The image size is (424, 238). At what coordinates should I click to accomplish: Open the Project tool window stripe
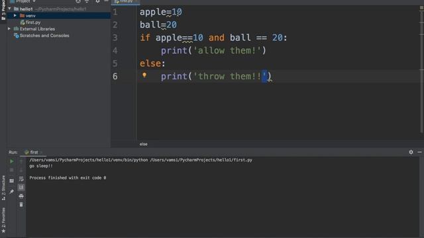(3, 11)
